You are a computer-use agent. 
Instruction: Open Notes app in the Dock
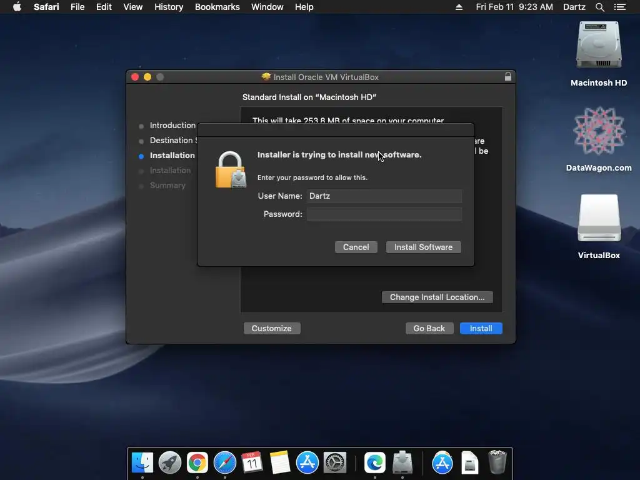coord(279,462)
